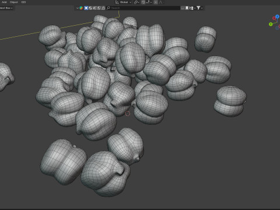
Task: Open the GIS menu in the header
Action: click(23, 2)
